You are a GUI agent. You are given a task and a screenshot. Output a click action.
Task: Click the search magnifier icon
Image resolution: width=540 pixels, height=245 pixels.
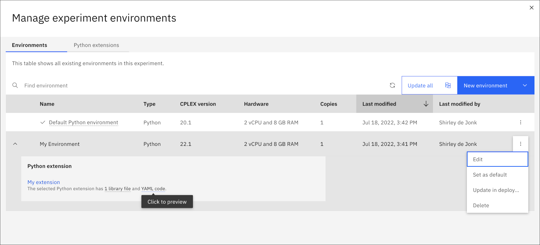[x=15, y=85]
